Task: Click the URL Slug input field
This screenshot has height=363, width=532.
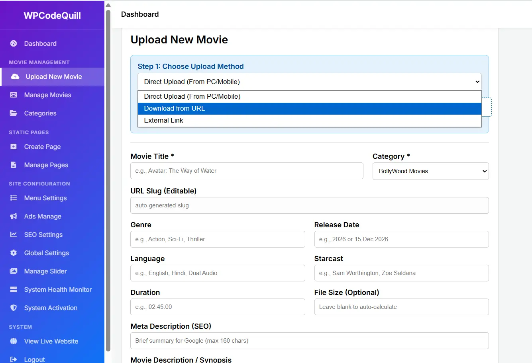Action: point(310,205)
